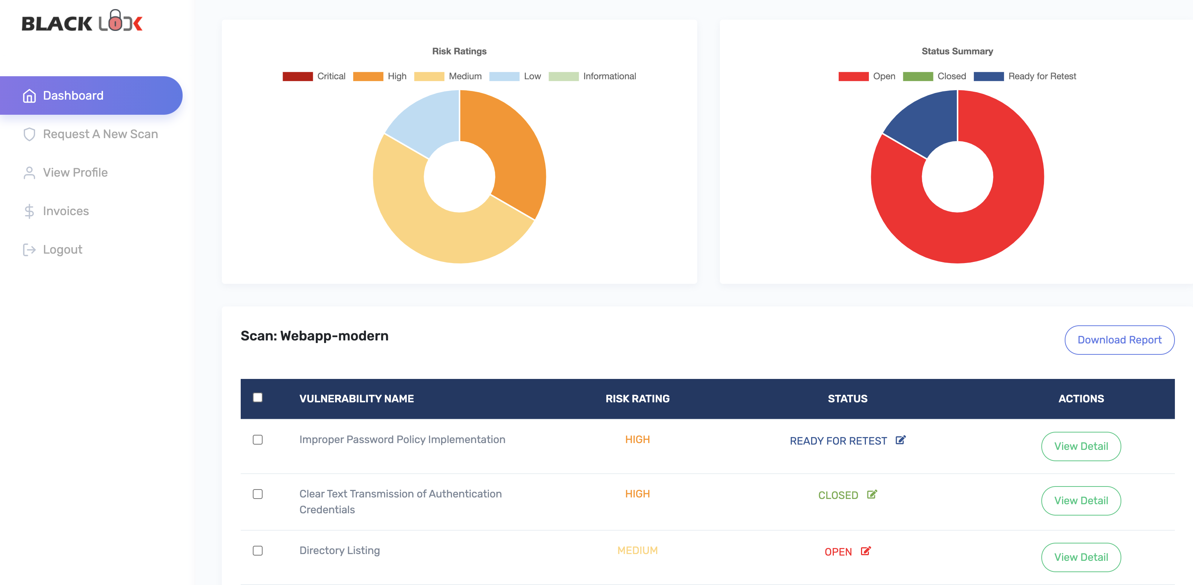Viewport: 1193px width, 585px height.
Task: Toggle the select-all header checkbox
Action: (257, 397)
